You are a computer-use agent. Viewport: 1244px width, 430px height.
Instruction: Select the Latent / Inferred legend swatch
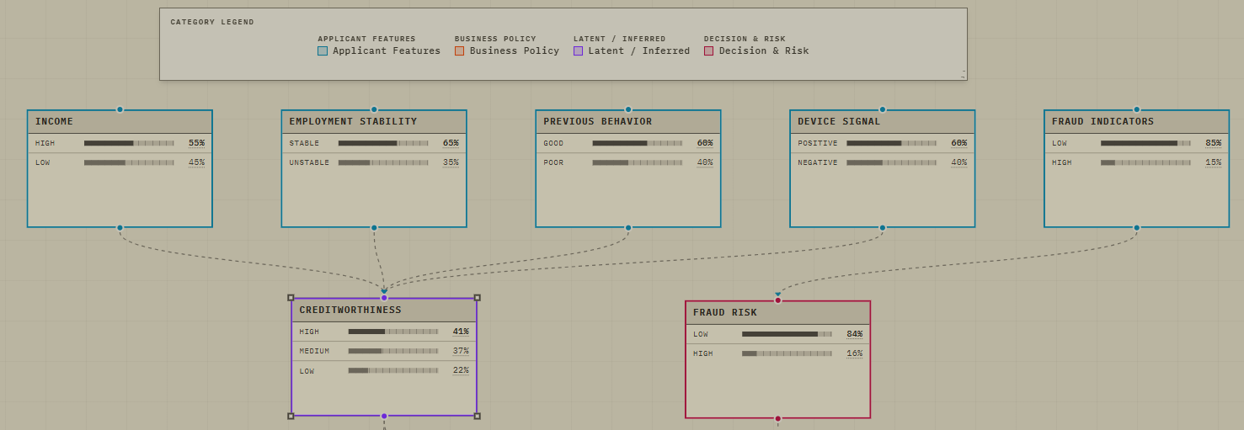pyautogui.click(x=579, y=50)
